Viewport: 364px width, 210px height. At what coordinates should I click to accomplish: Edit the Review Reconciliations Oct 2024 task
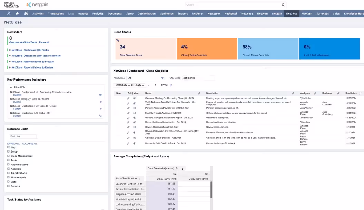click(x=128, y=127)
